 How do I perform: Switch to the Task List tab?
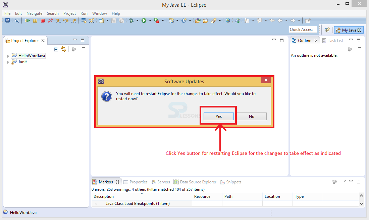pyautogui.click(x=333, y=41)
